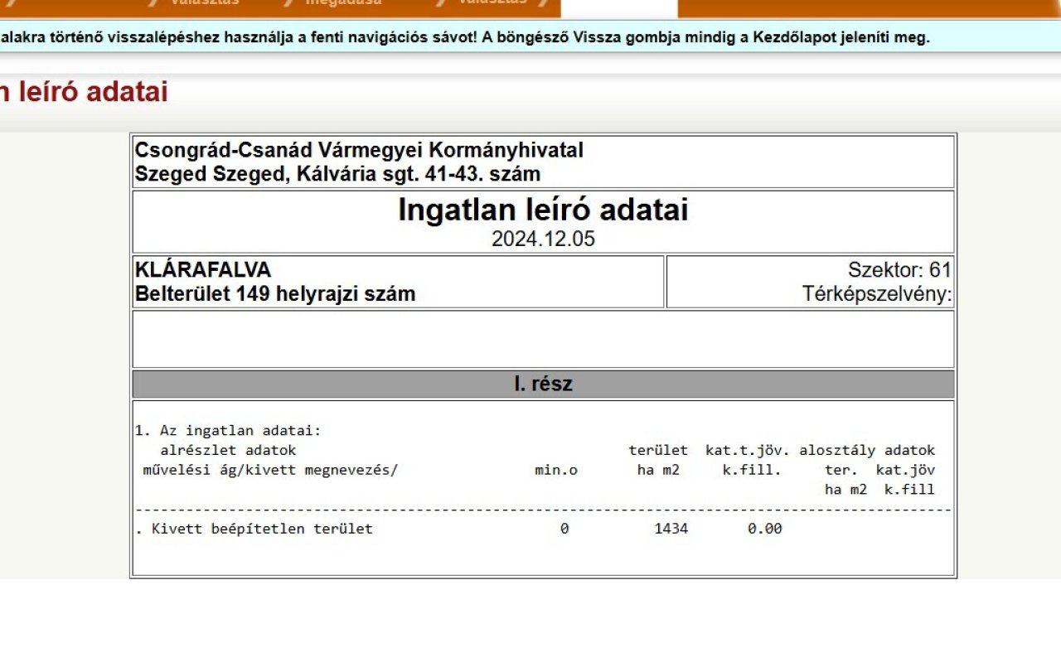Select the date 2024.12.05
This screenshot has height=672, width=1061.
click(x=543, y=239)
